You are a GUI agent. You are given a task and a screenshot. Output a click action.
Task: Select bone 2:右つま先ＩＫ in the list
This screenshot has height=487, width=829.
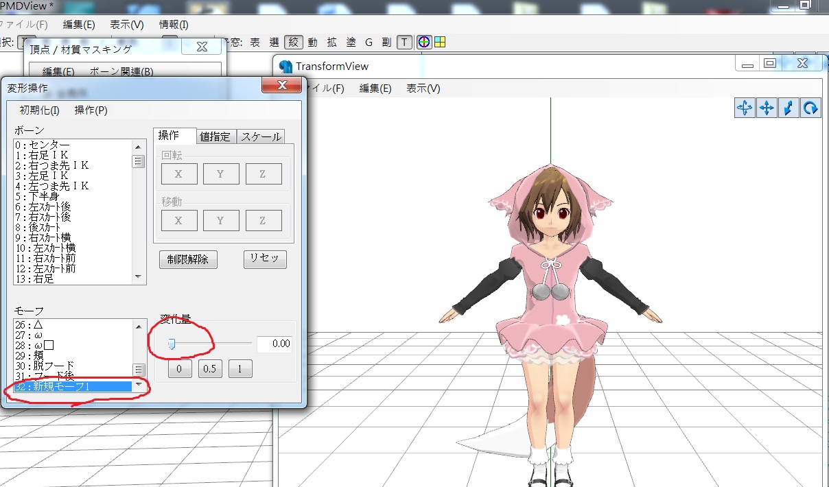pos(72,165)
